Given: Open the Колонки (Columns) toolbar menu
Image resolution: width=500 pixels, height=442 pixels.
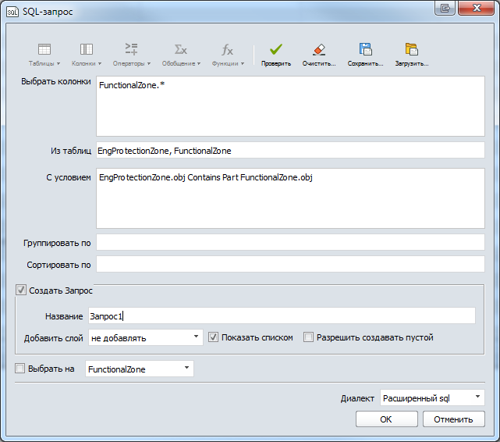Looking at the screenshot, I should point(87,54).
